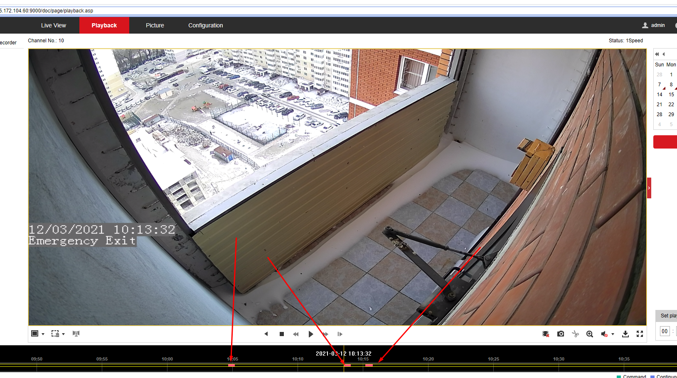This screenshot has height=378, width=677.
Task: Switch to the Live View tab
Action: point(53,25)
